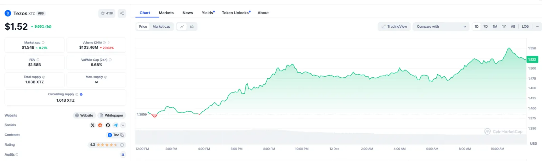Expand more socials with the chevron
Image resolution: width=542 pixels, height=161 pixels.
coord(123,125)
